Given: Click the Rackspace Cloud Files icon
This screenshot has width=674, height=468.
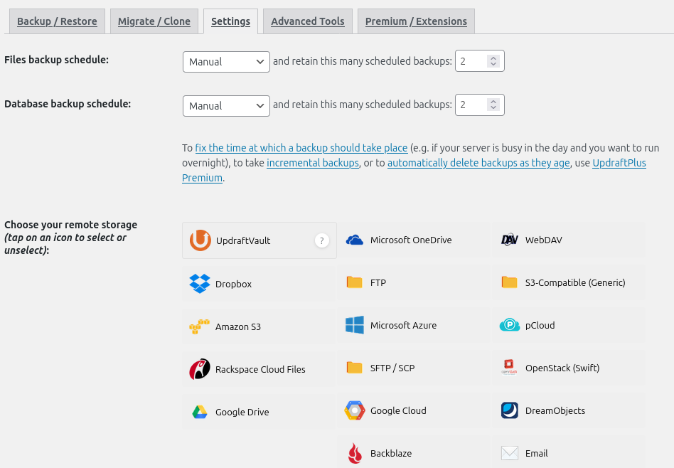Looking at the screenshot, I should (x=200, y=369).
